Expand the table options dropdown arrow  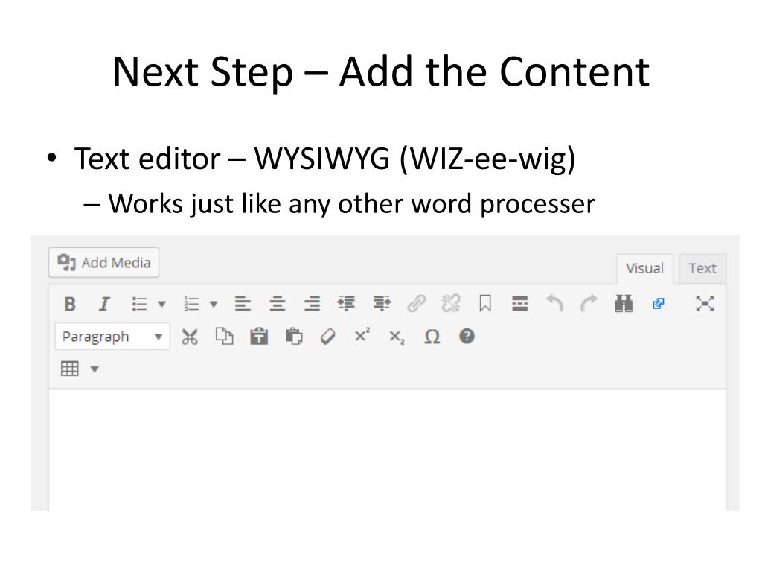95,369
